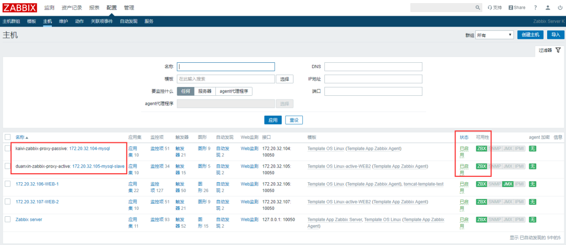
Task: Open the Share link
Action: [517, 7]
